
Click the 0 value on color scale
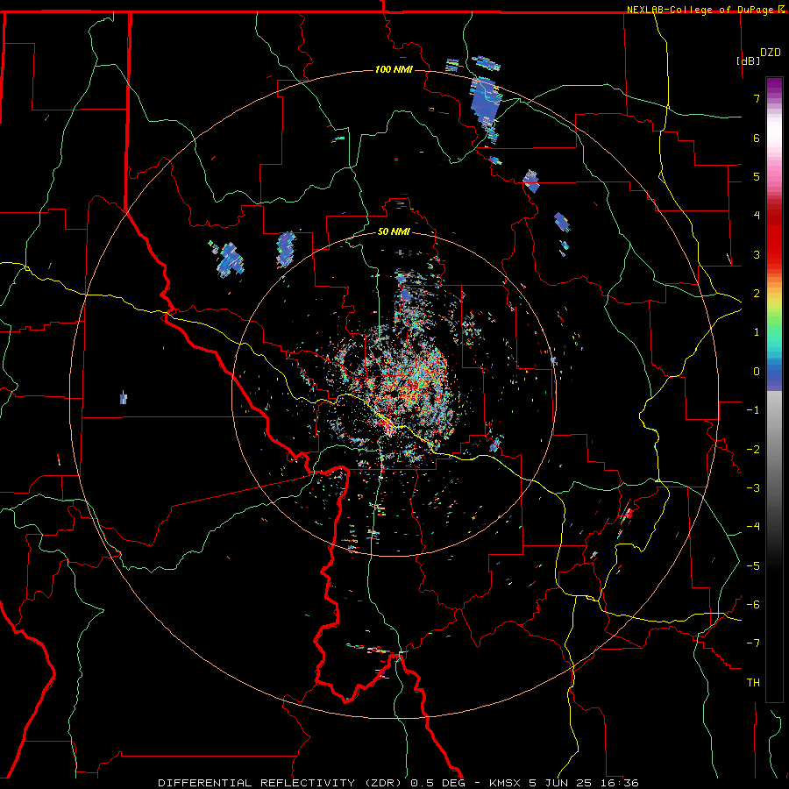tap(757, 372)
